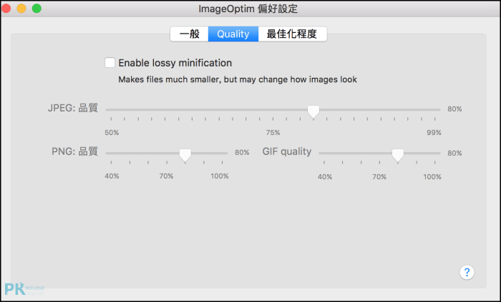The height and width of the screenshot is (302, 501).
Task: Click the 50% mark under JPEG slider
Action: click(112, 133)
